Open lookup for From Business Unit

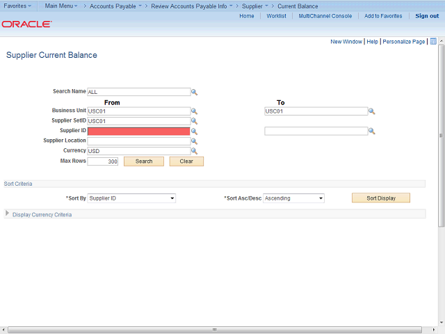[x=195, y=111]
